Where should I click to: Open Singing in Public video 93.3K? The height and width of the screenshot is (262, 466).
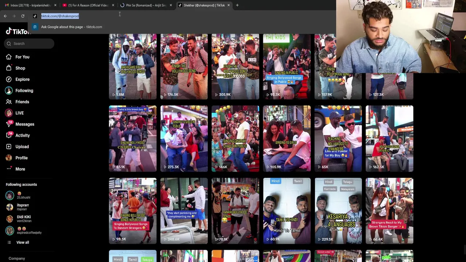point(287,67)
